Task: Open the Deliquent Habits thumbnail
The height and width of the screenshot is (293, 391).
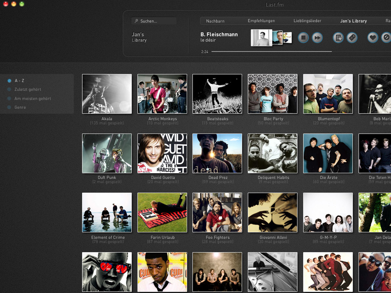Action: [x=273, y=153]
